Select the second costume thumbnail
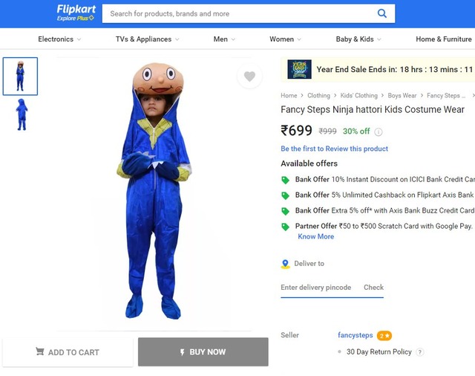This screenshot has width=475, height=376. click(x=21, y=115)
